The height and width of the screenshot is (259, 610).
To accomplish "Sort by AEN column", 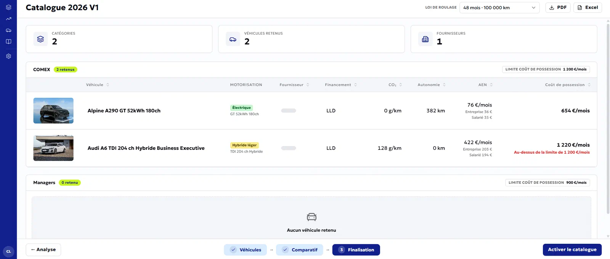I will [485, 85].
